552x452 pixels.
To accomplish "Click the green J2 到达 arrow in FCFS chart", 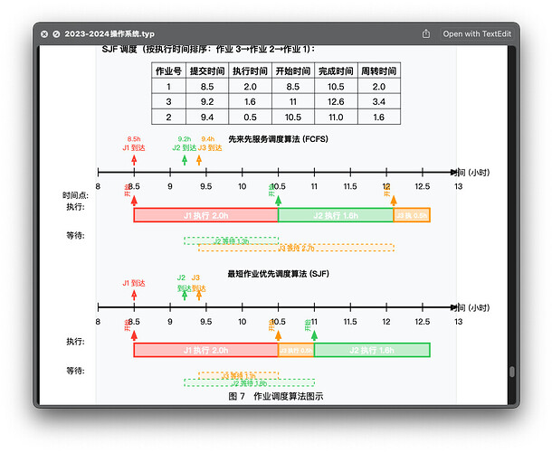I will (185, 159).
